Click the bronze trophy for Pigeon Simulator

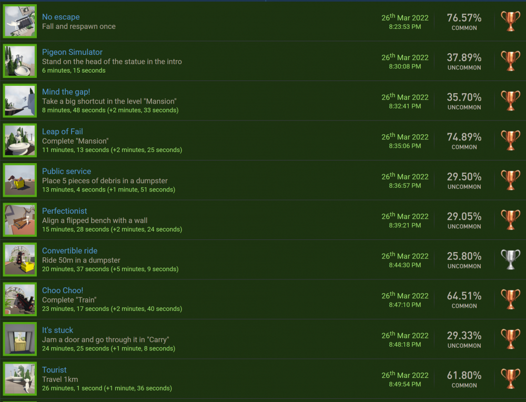510,61
